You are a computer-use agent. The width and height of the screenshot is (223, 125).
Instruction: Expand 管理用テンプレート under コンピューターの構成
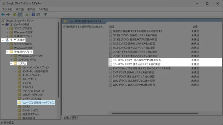pos(7,36)
